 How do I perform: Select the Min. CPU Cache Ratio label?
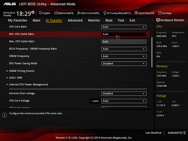point(22,34)
